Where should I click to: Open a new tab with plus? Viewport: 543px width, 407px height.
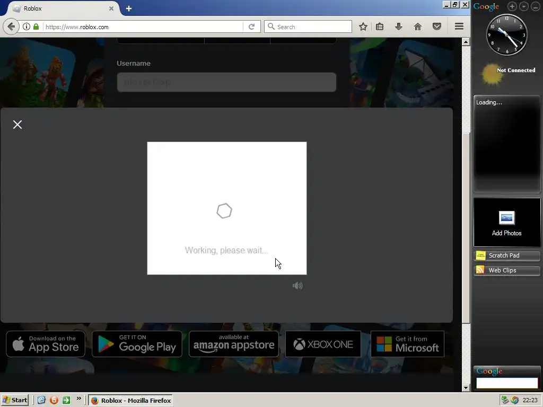pyautogui.click(x=129, y=8)
